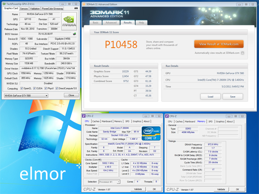Enable automatically view results at 3DMark.com
The height and width of the screenshot is (194, 259).
pos(243,53)
